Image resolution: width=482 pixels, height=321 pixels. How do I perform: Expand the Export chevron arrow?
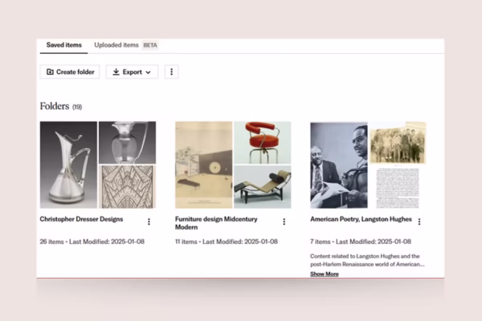click(148, 72)
